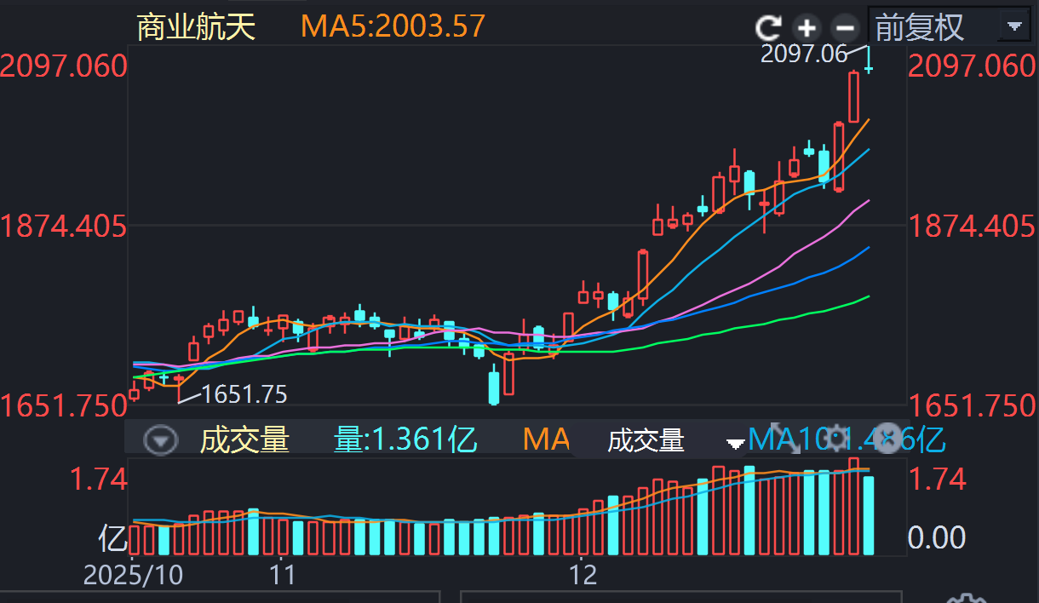Open volume indicator settings gear
Screen dimensions: 1039x603
tap(838, 438)
